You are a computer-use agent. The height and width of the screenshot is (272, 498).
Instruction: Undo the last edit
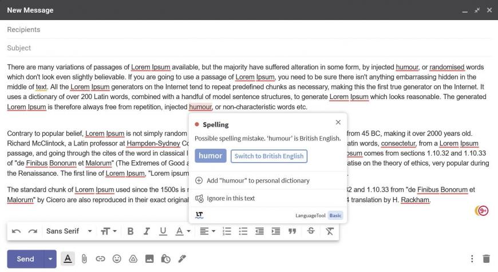[16, 231]
